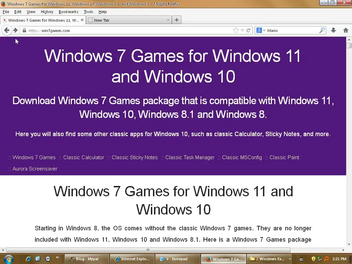Go forward with the forward arrow
Screen dimensions: 352x264
[15, 30]
